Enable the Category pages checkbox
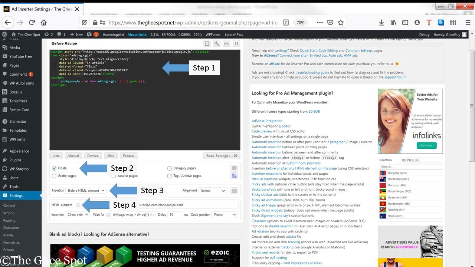Image resolution: width=475 pixels, height=267 pixels. click(169, 168)
